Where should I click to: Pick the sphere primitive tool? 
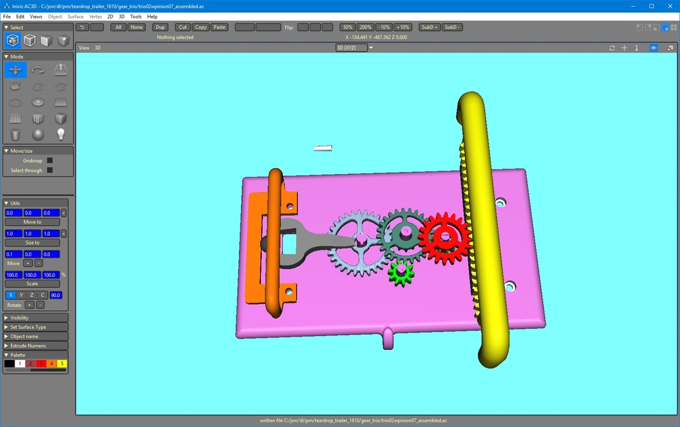[x=38, y=135]
